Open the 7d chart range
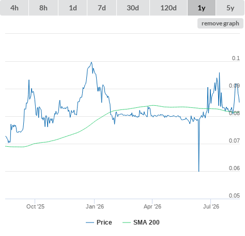This screenshot has width=245, height=236. point(102,8)
